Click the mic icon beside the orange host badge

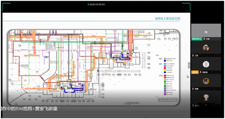(201, 72)
